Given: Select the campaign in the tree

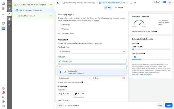Looking at the screenshot, I should coord(32,5).
